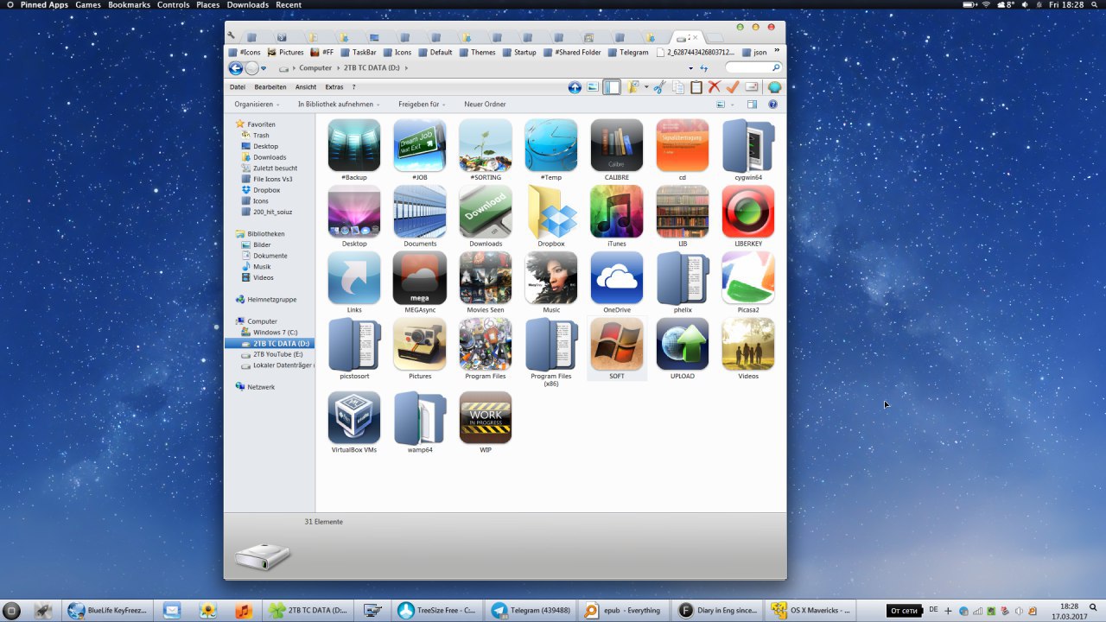
Task: Select the OneDrive cloud folder icon
Action: tap(617, 277)
